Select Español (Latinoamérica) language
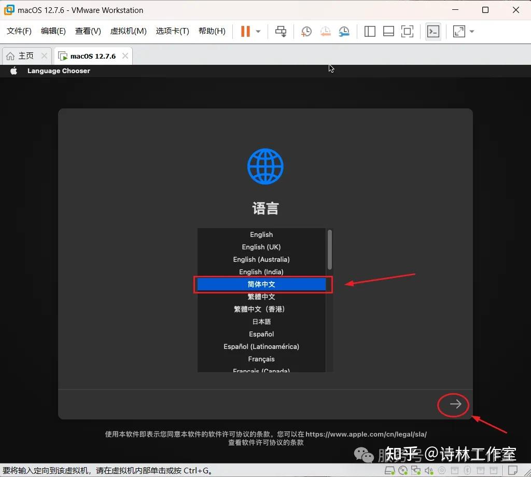The image size is (531, 477). click(261, 347)
